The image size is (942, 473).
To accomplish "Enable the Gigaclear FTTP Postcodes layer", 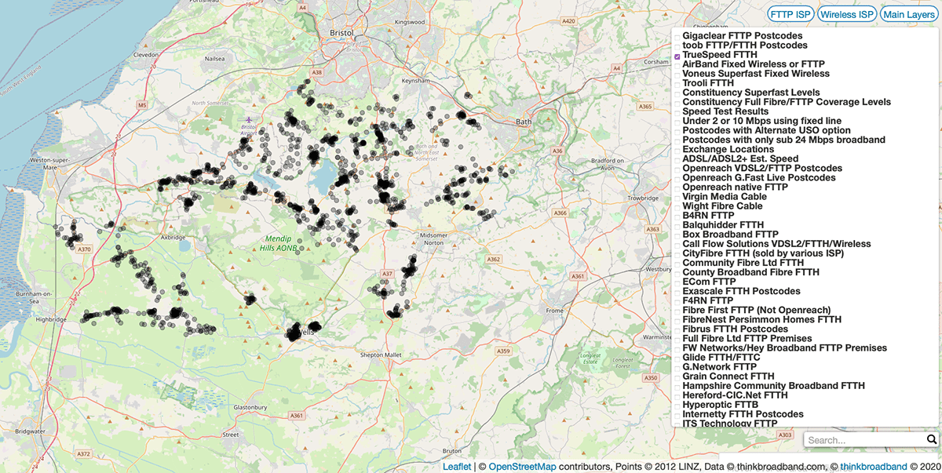I will pos(677,36).
